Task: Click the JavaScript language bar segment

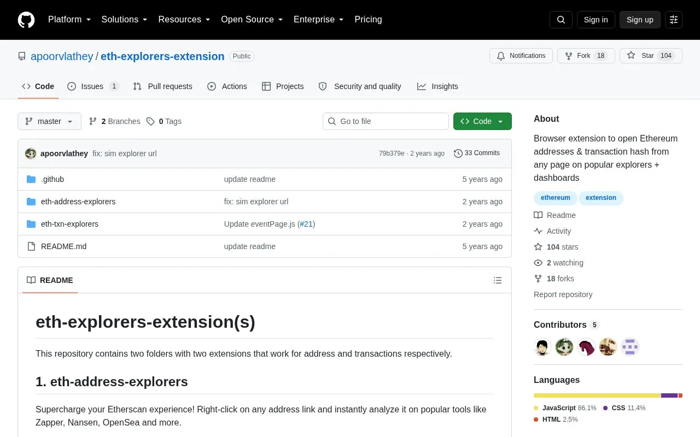Action: (x=597, y=395)
